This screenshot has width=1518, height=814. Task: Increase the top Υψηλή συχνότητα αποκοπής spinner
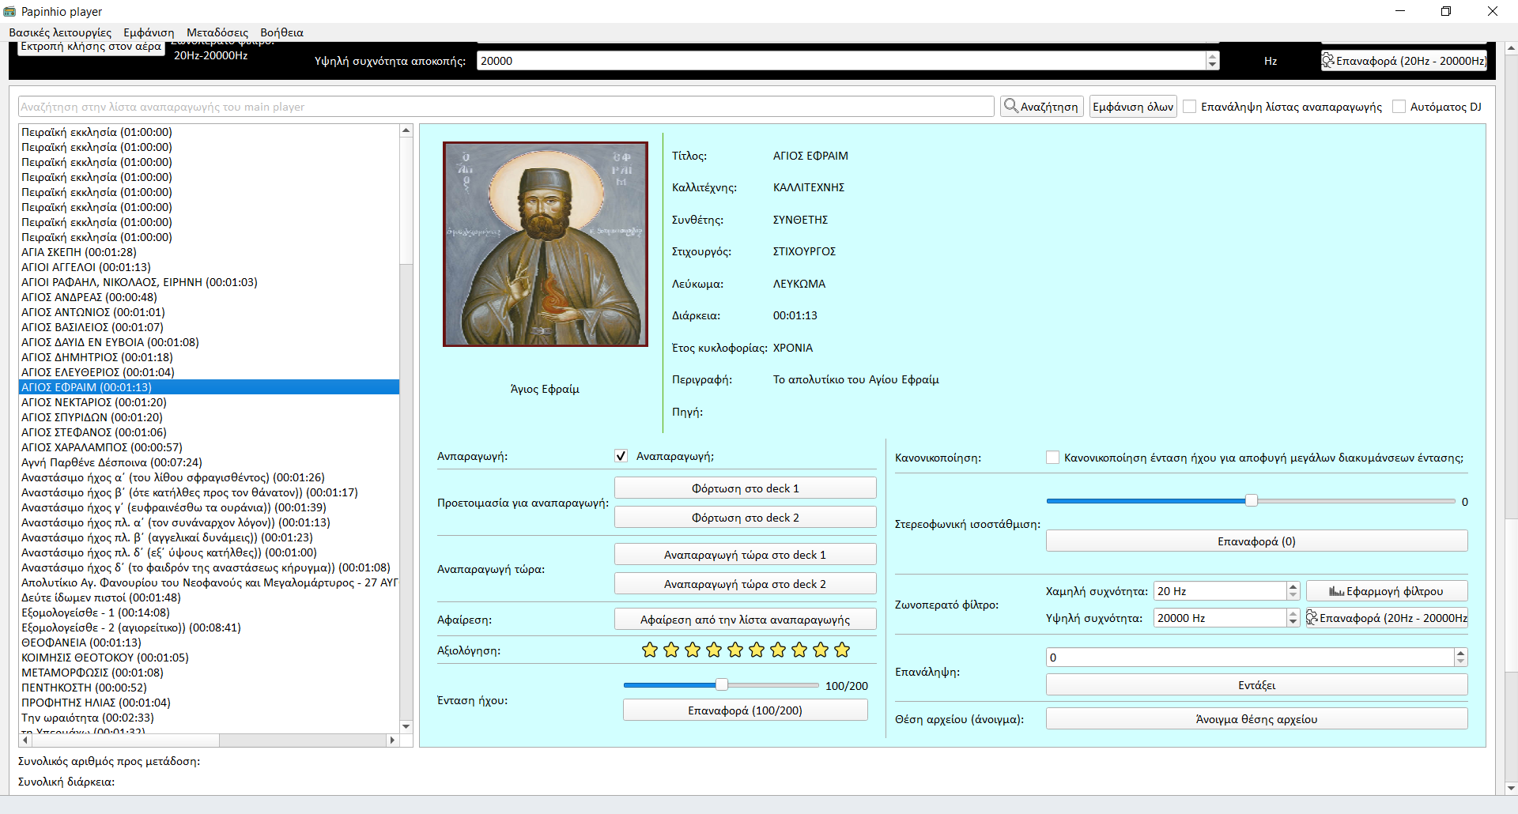click(1213, 56)
